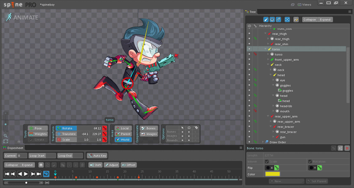The height and width of the screenshot is (188, 354).
Task: Go to the next keyframe
Action: click(33, 174)
